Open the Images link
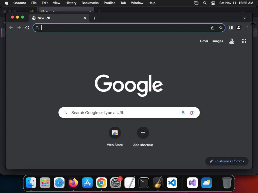The height and width of the screenshot is (193, 258). click(217, 41)
